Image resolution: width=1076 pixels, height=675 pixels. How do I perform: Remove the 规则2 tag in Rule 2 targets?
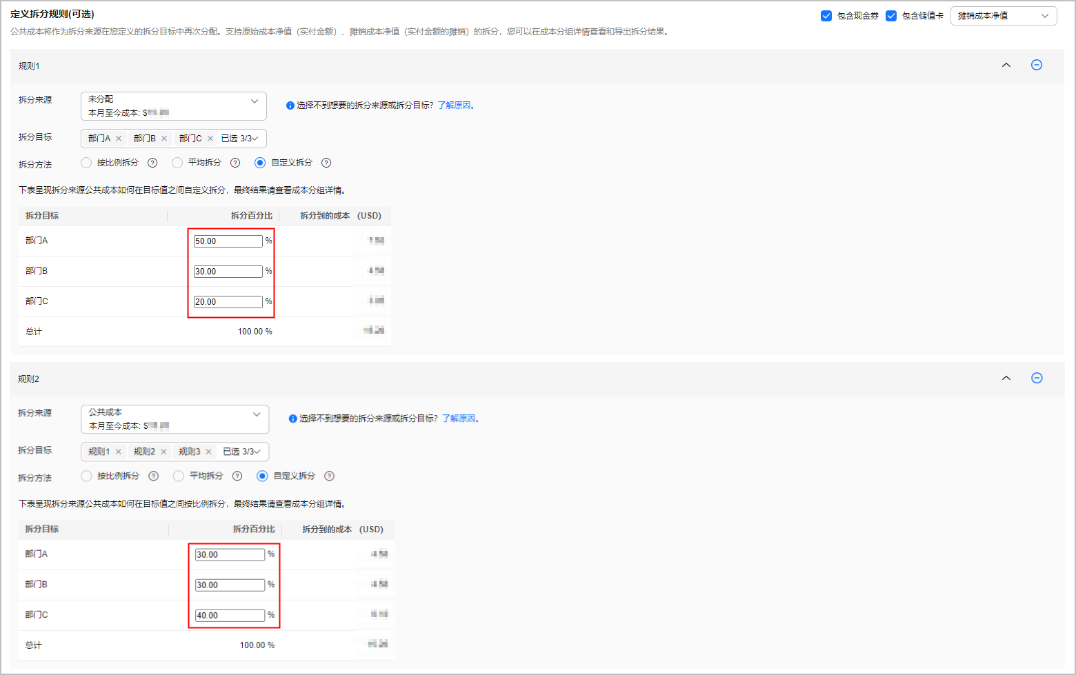coord(163,452)
